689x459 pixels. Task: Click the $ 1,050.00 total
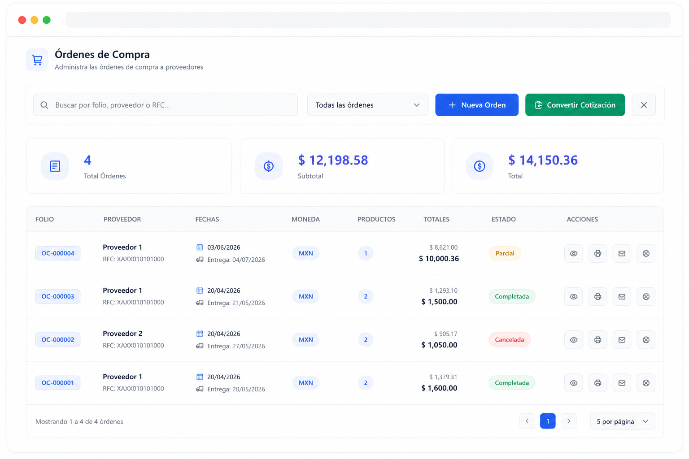[x=439, y=345]
